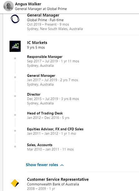Select the Director role at IC Markets

[x=34, y=94]
